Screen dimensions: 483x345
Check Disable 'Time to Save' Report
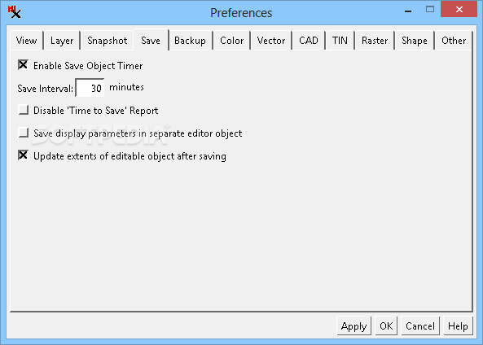tap(23, 110)
